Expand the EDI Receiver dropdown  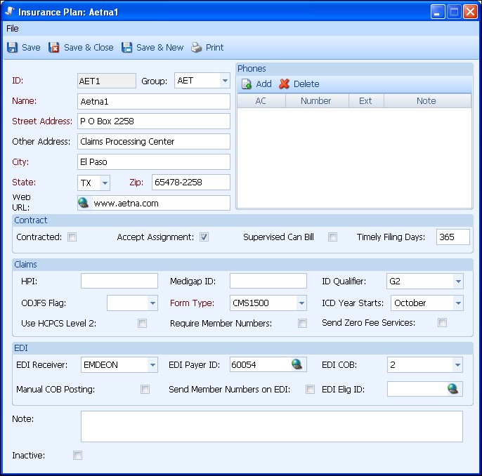tap(152, 365)
